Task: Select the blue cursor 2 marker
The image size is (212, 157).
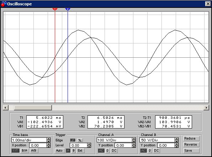Action: pos(68,10)
